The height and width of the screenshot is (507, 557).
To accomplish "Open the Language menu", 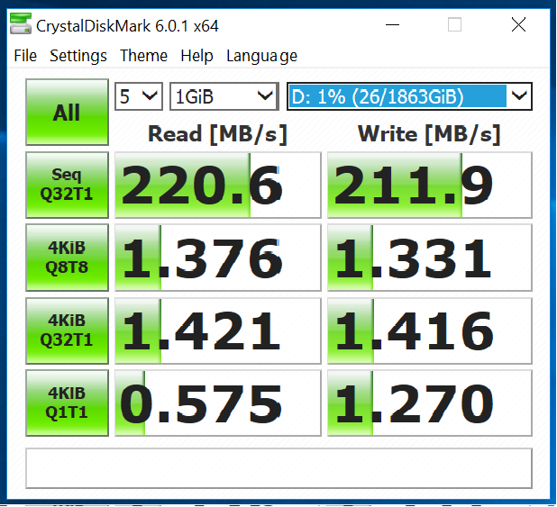I will click(x=261, y=56).
